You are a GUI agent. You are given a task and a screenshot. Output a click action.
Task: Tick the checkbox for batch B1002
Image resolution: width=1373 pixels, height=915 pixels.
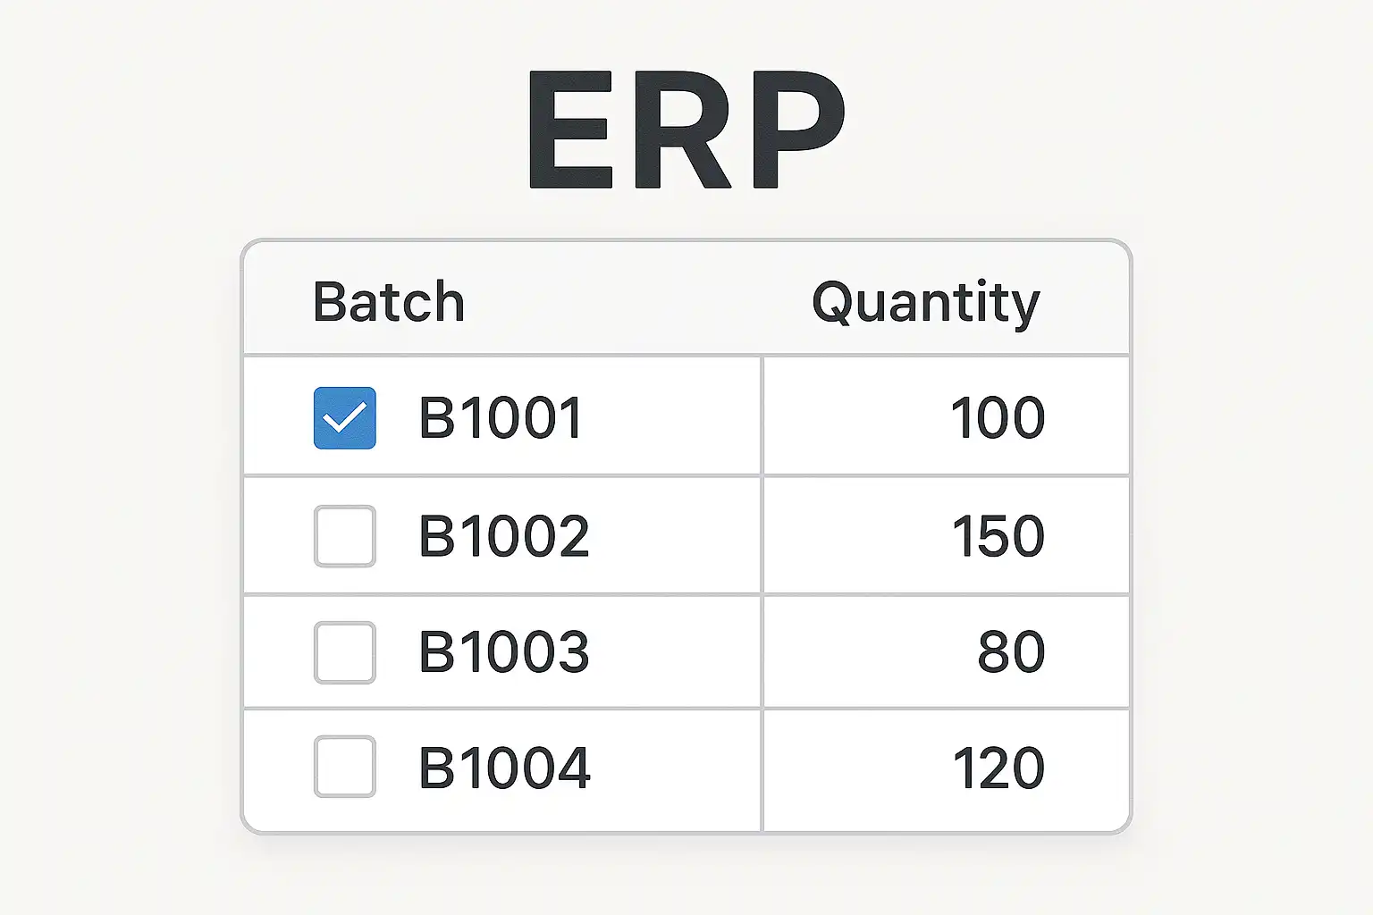coord(344,536)
